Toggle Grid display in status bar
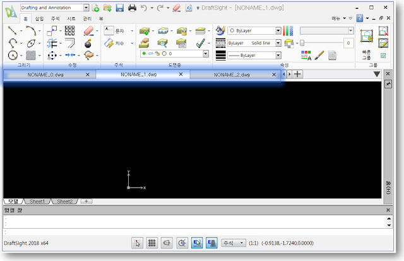This screenshot has height=261, width=404. (152, 243)
